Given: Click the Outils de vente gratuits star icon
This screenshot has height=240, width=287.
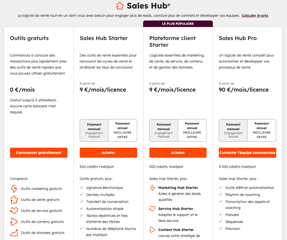Looking at the screenshot, I should [x=14, y=199].
